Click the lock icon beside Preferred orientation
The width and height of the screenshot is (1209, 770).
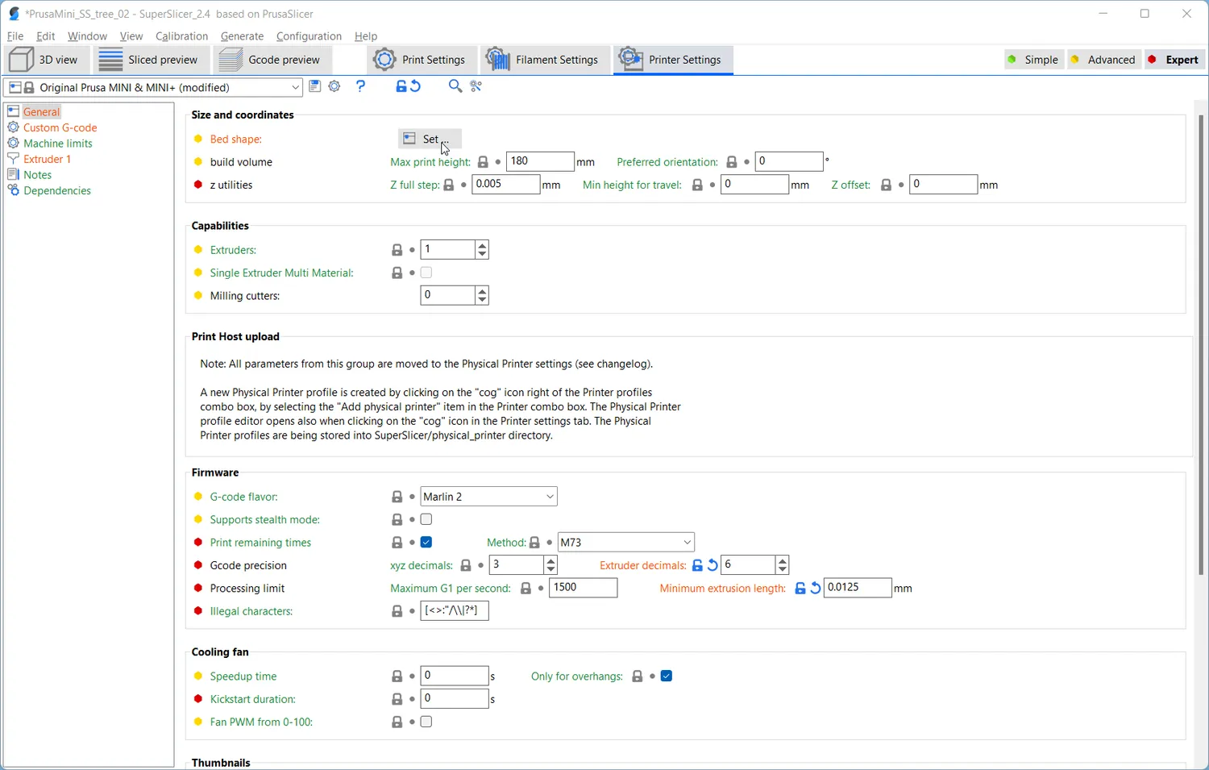732,162
